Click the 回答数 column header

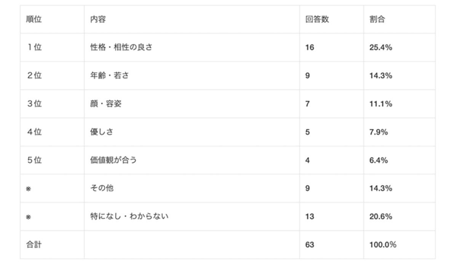coord(317,19)
